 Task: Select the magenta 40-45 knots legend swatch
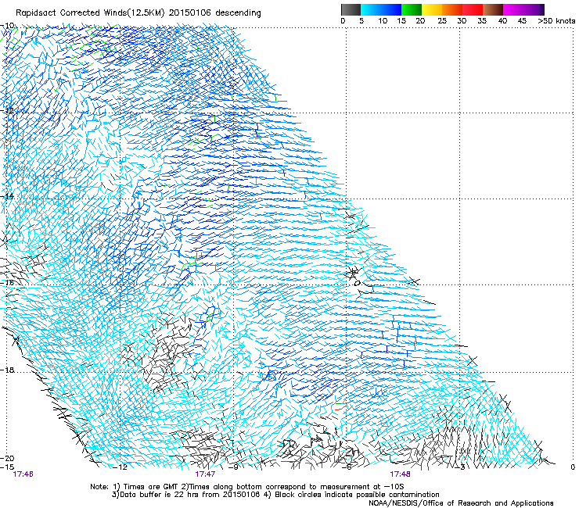(x=513, y=9)
